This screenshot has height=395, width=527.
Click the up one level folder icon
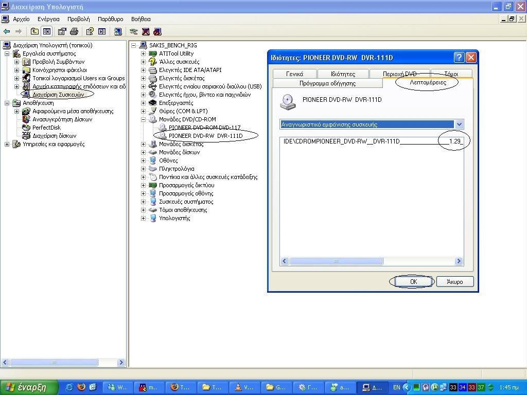click(x=34, y=32)
